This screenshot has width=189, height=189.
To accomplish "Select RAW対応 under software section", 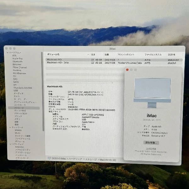I will click(x=20, y=147).
